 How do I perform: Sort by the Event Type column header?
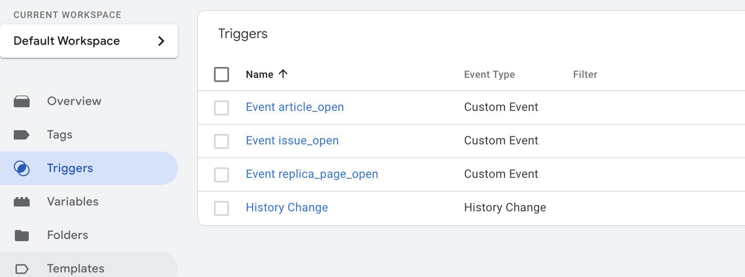tap(489, 74)
